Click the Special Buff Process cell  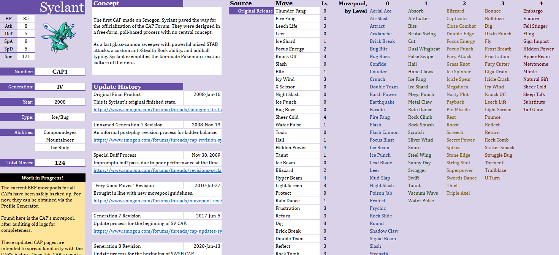pos(138,155)
